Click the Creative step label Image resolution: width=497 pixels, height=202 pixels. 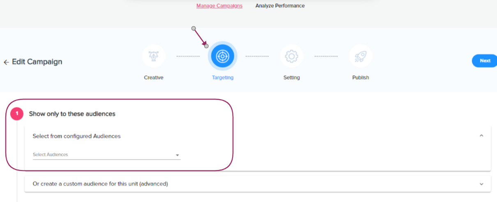(154, 77)
